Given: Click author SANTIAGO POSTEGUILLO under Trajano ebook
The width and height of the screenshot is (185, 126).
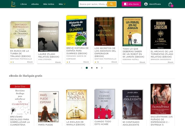Looking at the screenshot, I should click(x=21, y=59).
